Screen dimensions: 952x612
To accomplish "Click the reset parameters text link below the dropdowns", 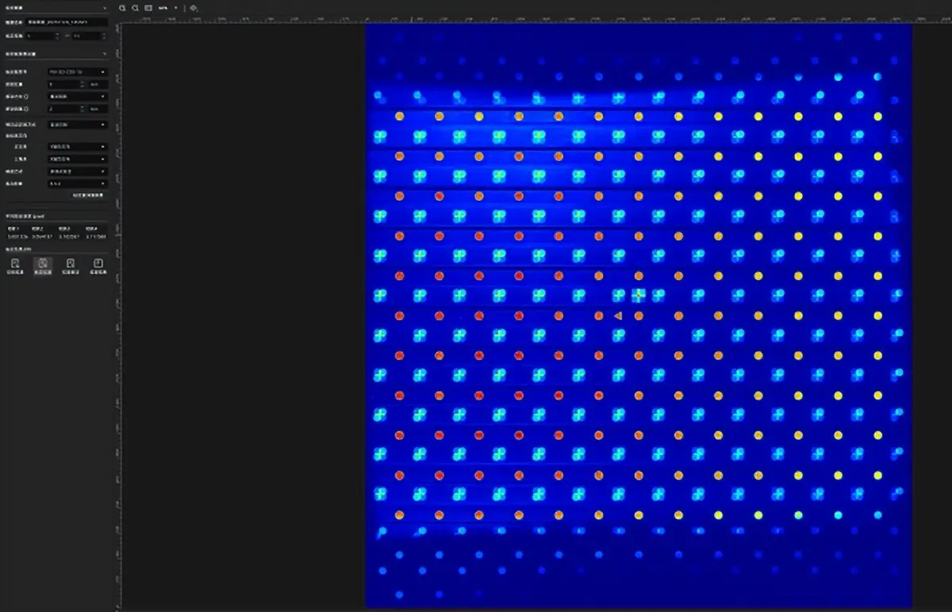I will (x=88, y=194).
